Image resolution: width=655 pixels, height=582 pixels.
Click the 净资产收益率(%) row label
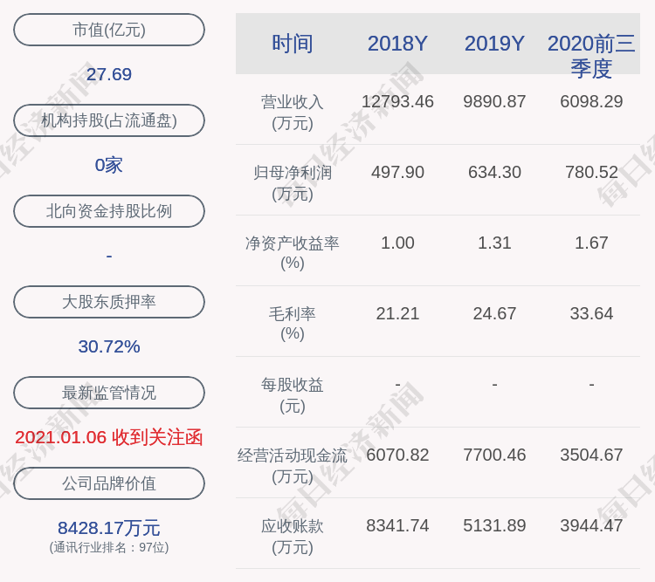tap(293, 253)
